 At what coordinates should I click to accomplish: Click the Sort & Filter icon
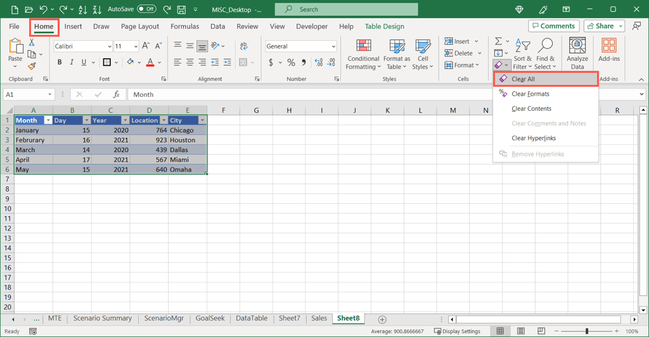tap(523, 46)
